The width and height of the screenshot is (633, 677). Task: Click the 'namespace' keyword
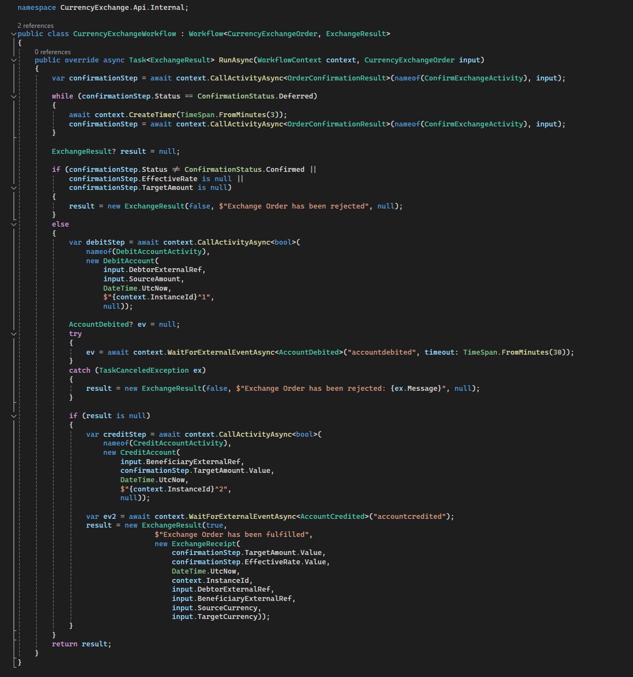pyautogui.click(x=37, y=8)
